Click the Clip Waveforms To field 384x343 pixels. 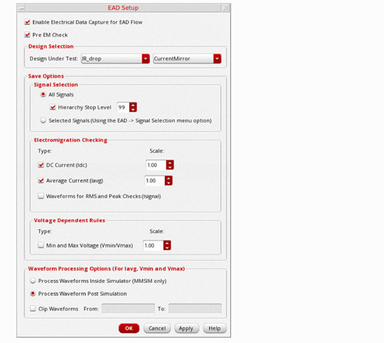(195, 309)
